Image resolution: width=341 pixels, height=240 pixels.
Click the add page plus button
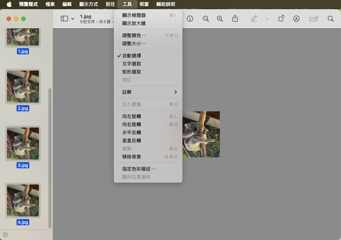[x=5, y=234]
